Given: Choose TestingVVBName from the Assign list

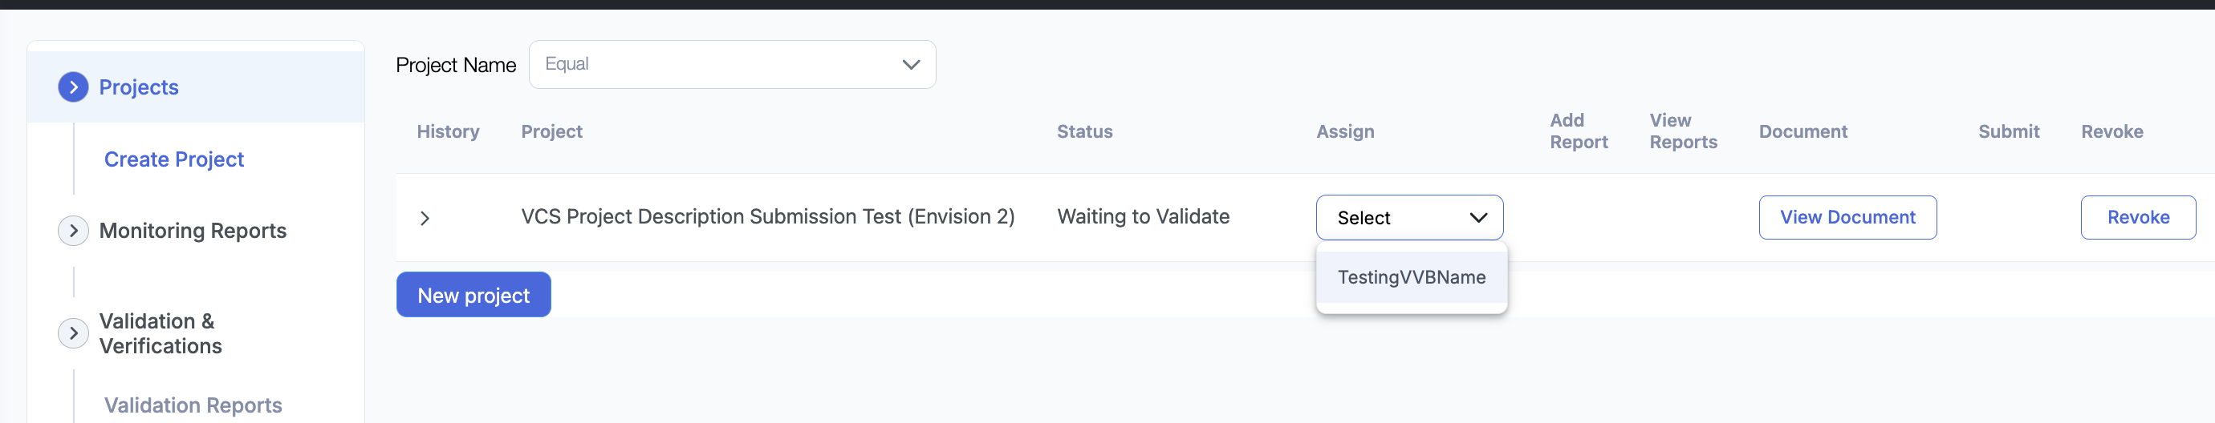Looking at the screenshot, I should coord(1411,277).
